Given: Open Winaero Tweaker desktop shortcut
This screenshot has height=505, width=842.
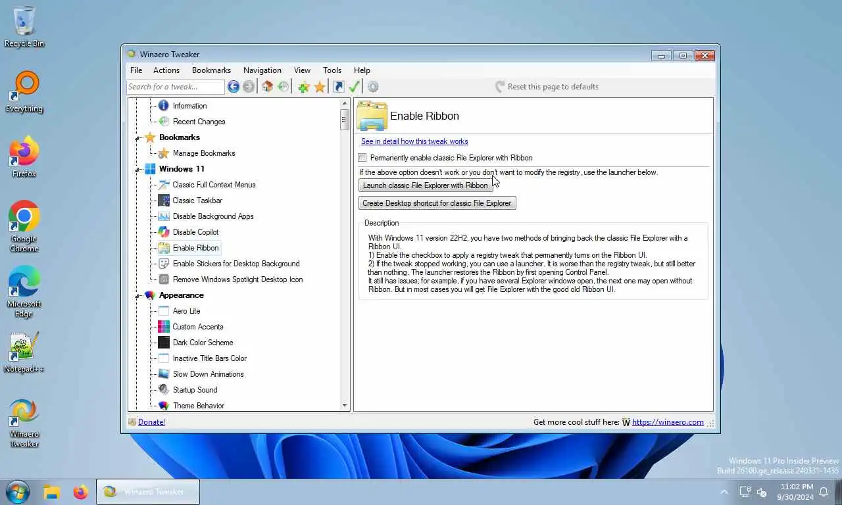Looking at the screenshot, I should point(24,422).
